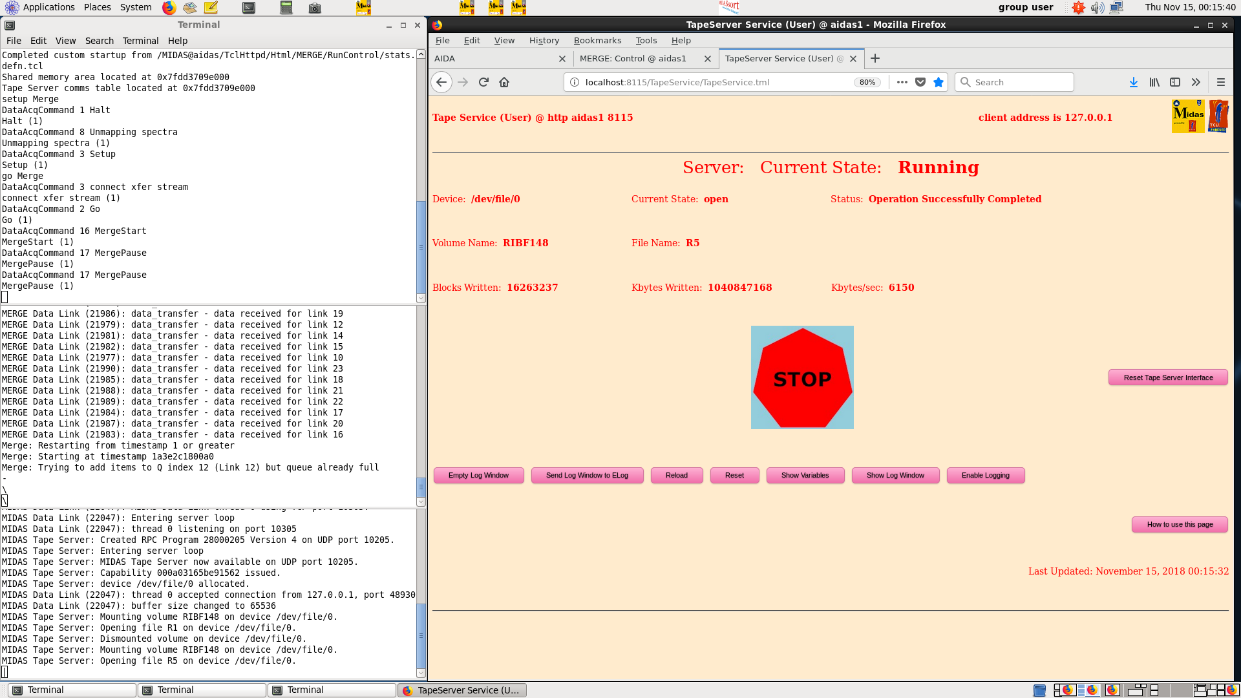Click the Midas logo image
Screen dimensions: 1241x698
point(1188,116)
